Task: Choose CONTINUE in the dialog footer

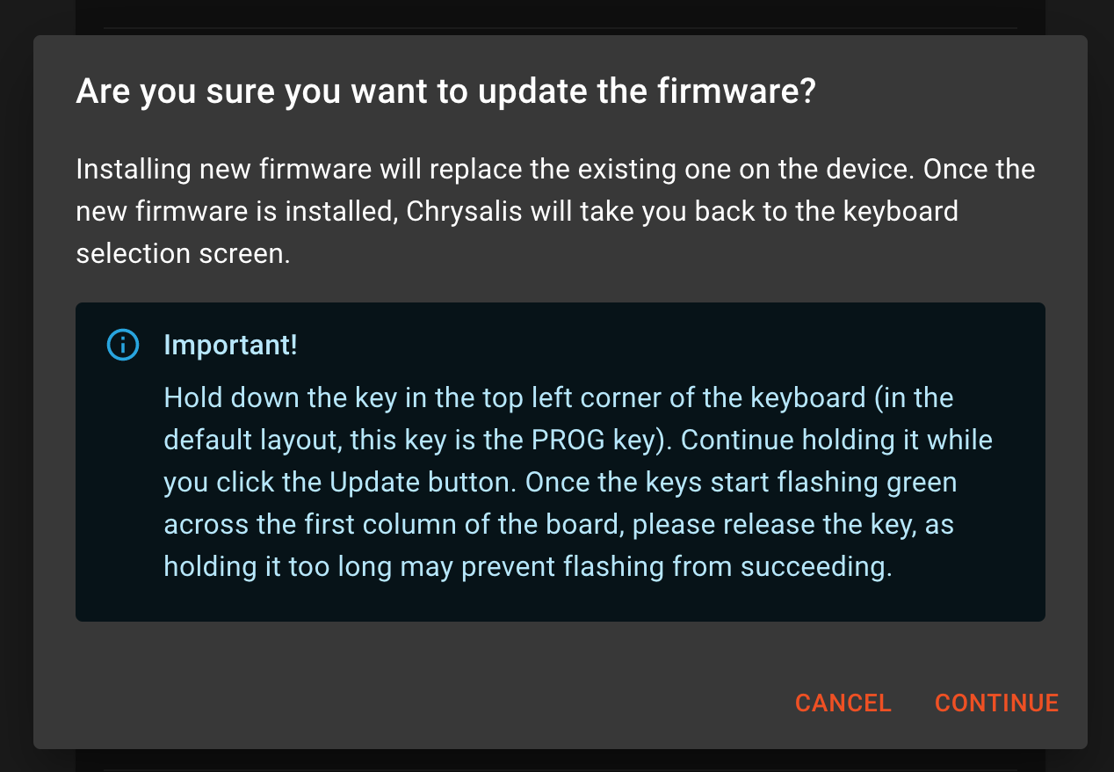Action: 996,703
